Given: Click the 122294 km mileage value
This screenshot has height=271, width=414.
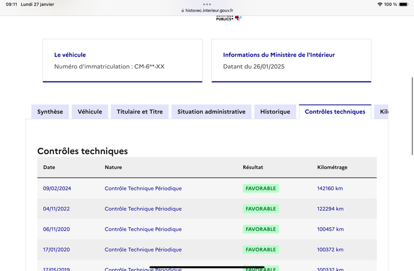Looking at the screenshot, I should pyautogui.click(x=330, y=209).
